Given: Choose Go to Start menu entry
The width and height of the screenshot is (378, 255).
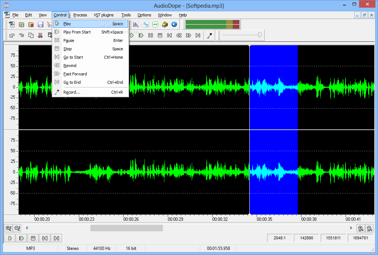Looking at the screenshot, I should coord(90,57).
